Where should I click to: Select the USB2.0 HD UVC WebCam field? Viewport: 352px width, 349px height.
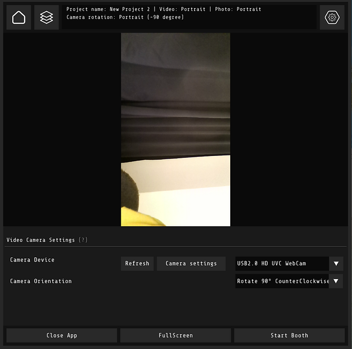(x=282, y=263)
